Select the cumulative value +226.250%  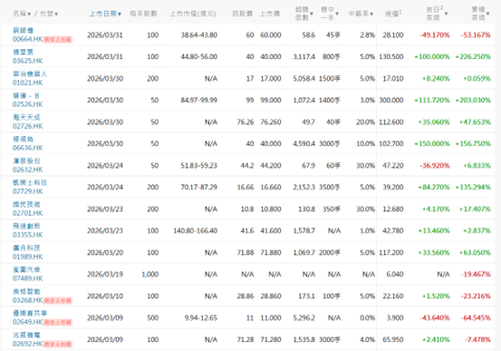click(x=473, y=57)
